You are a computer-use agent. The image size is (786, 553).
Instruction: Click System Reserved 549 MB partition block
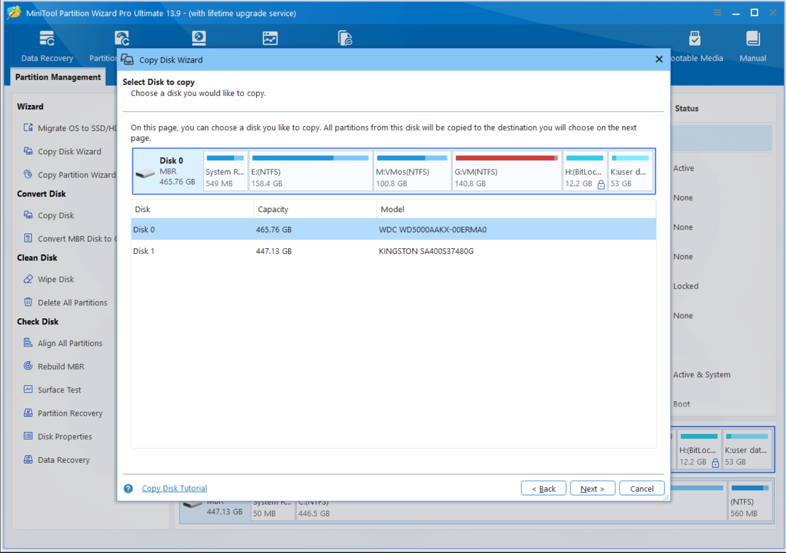(225, 171)
